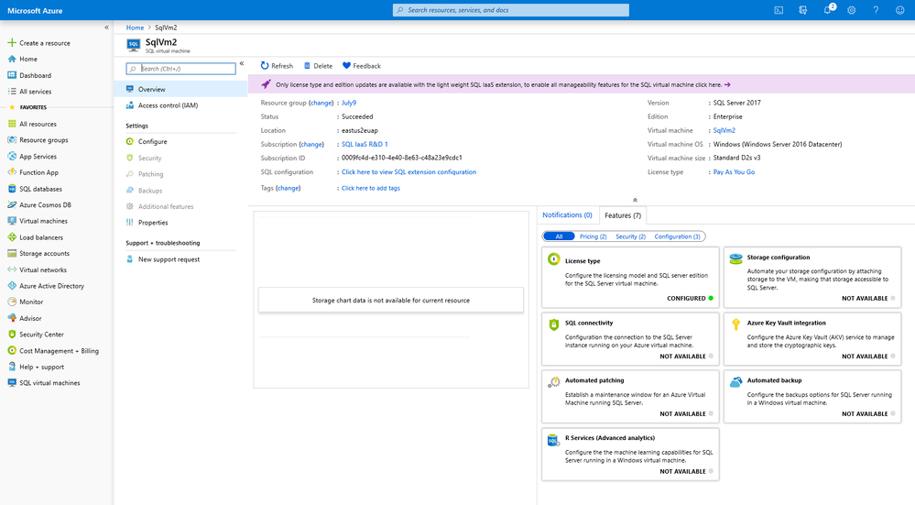Click the global search resources field

[510, 10]
